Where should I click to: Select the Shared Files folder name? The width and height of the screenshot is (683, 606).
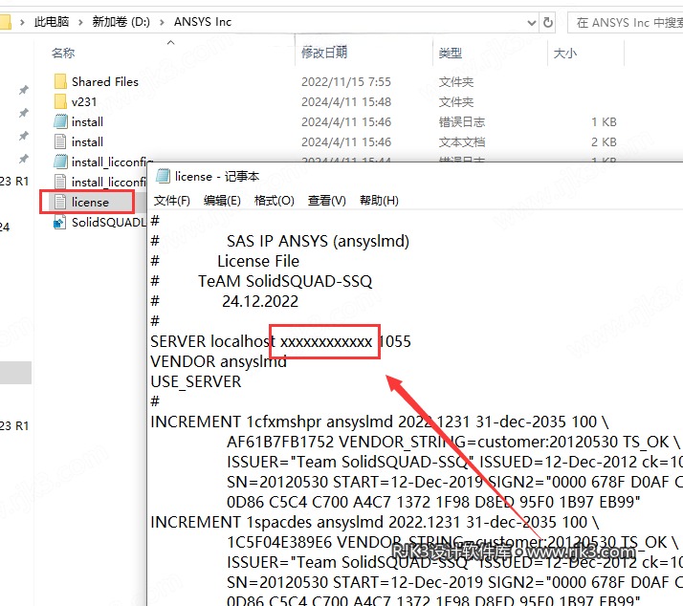105,81
